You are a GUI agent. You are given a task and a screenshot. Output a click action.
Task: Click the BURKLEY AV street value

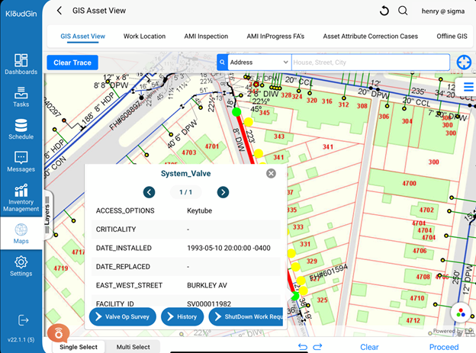click(x=207, y=285)
